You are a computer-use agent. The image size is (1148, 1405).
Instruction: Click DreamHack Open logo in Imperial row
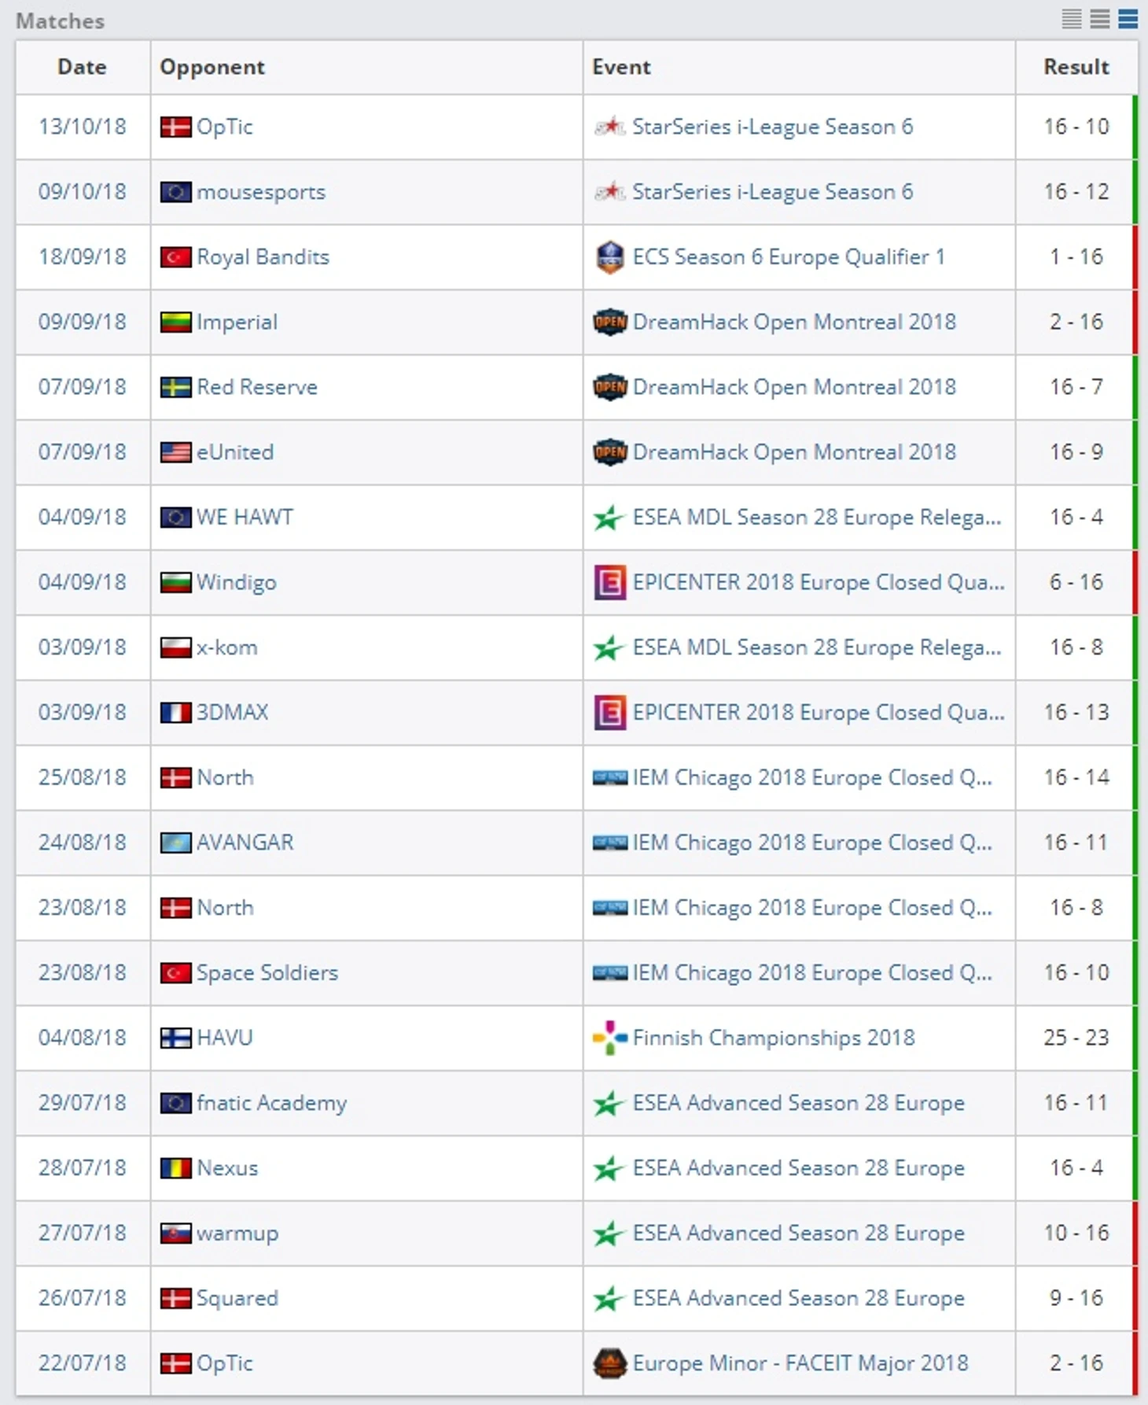click(x=609, y=323)
